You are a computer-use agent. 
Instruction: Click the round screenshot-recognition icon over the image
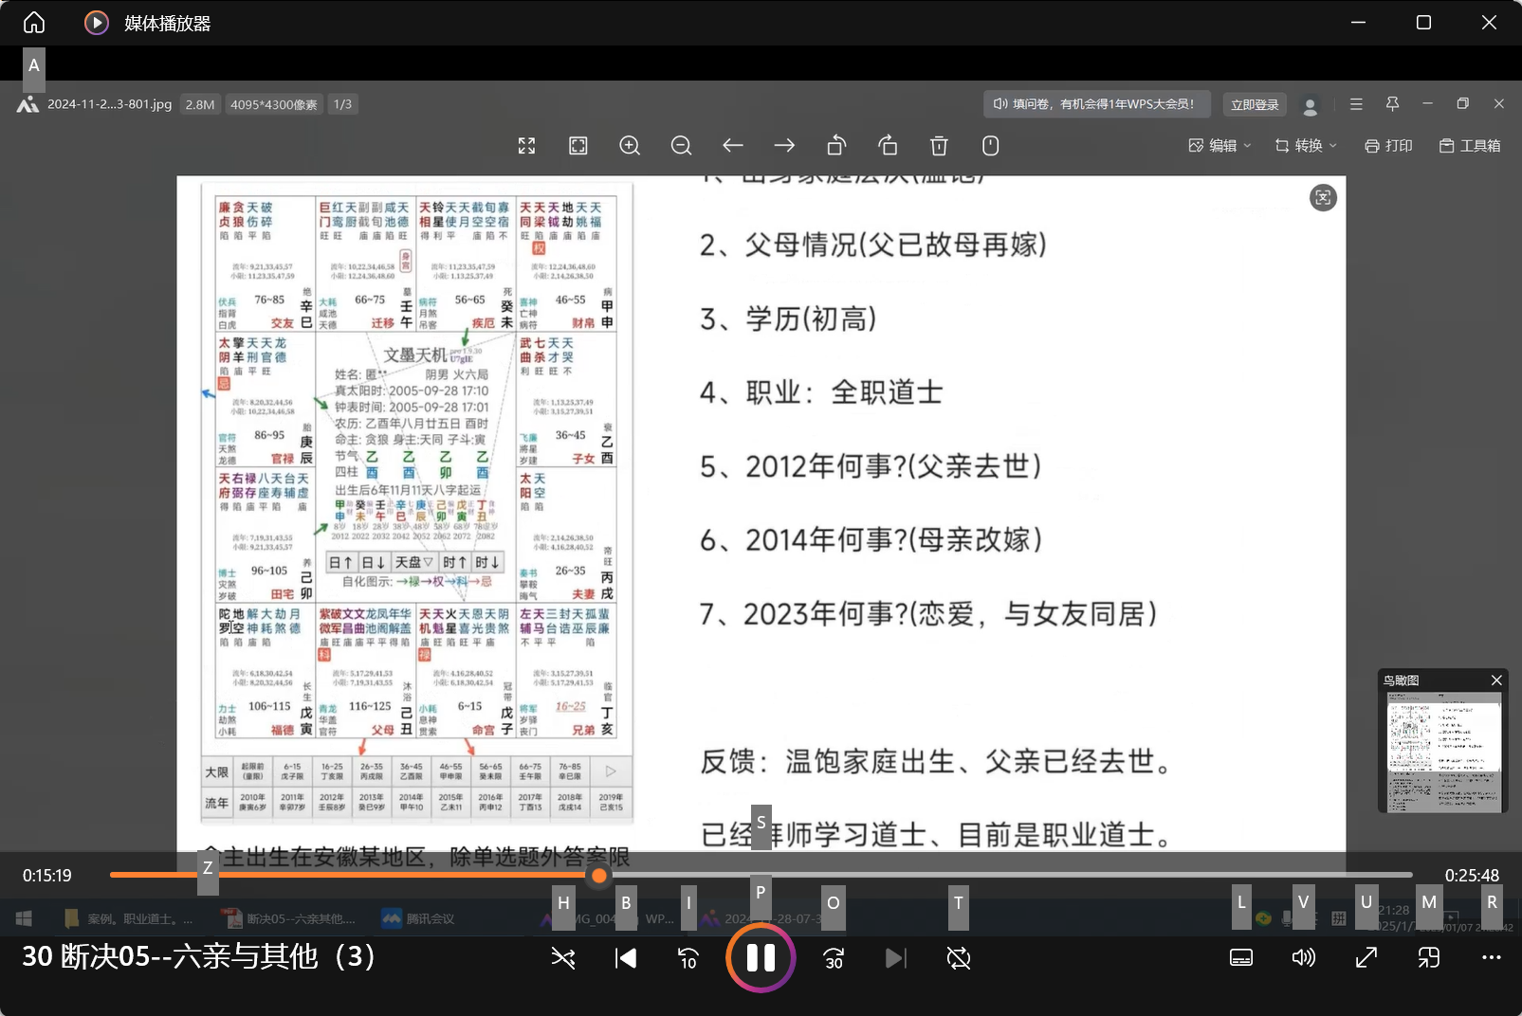pos(1323,197)
